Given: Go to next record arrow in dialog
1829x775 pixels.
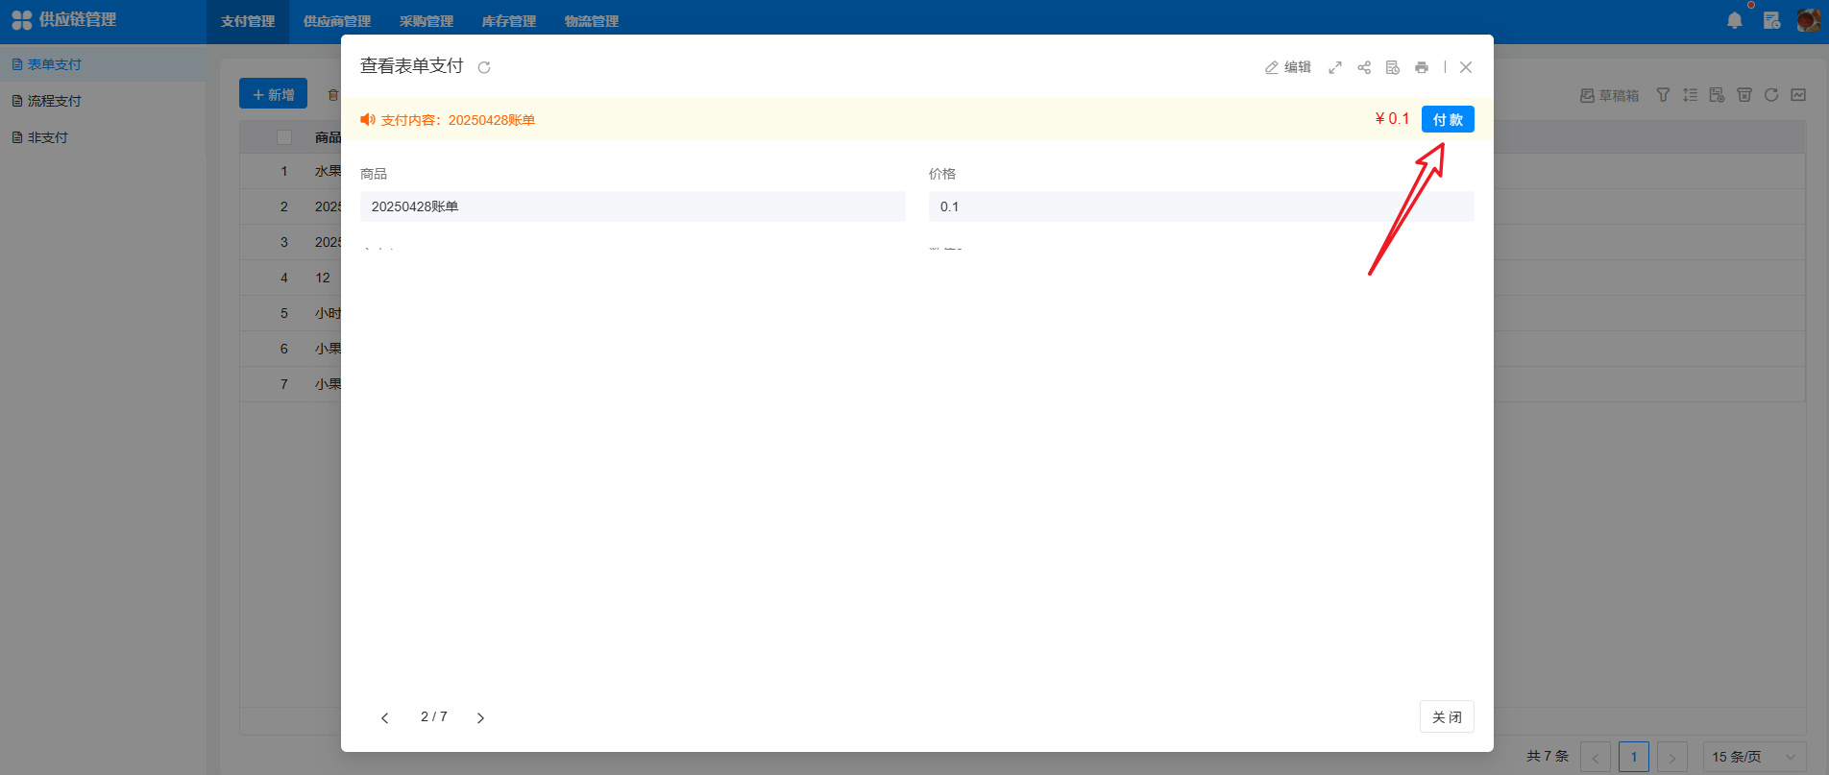Looking at the screenshot, I should (480, 717).
